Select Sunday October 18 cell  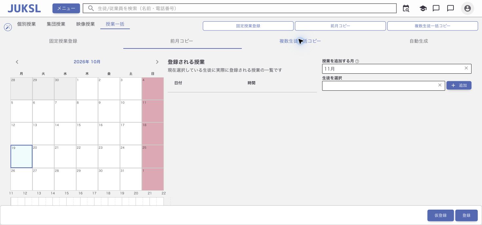(153, 134)
